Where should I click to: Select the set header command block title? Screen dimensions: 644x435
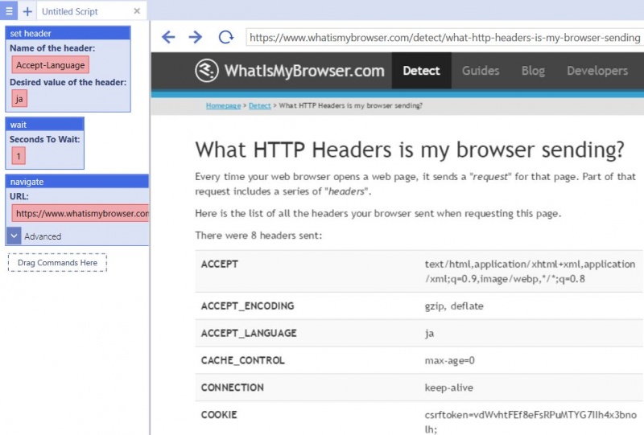(x=68, y=33)
